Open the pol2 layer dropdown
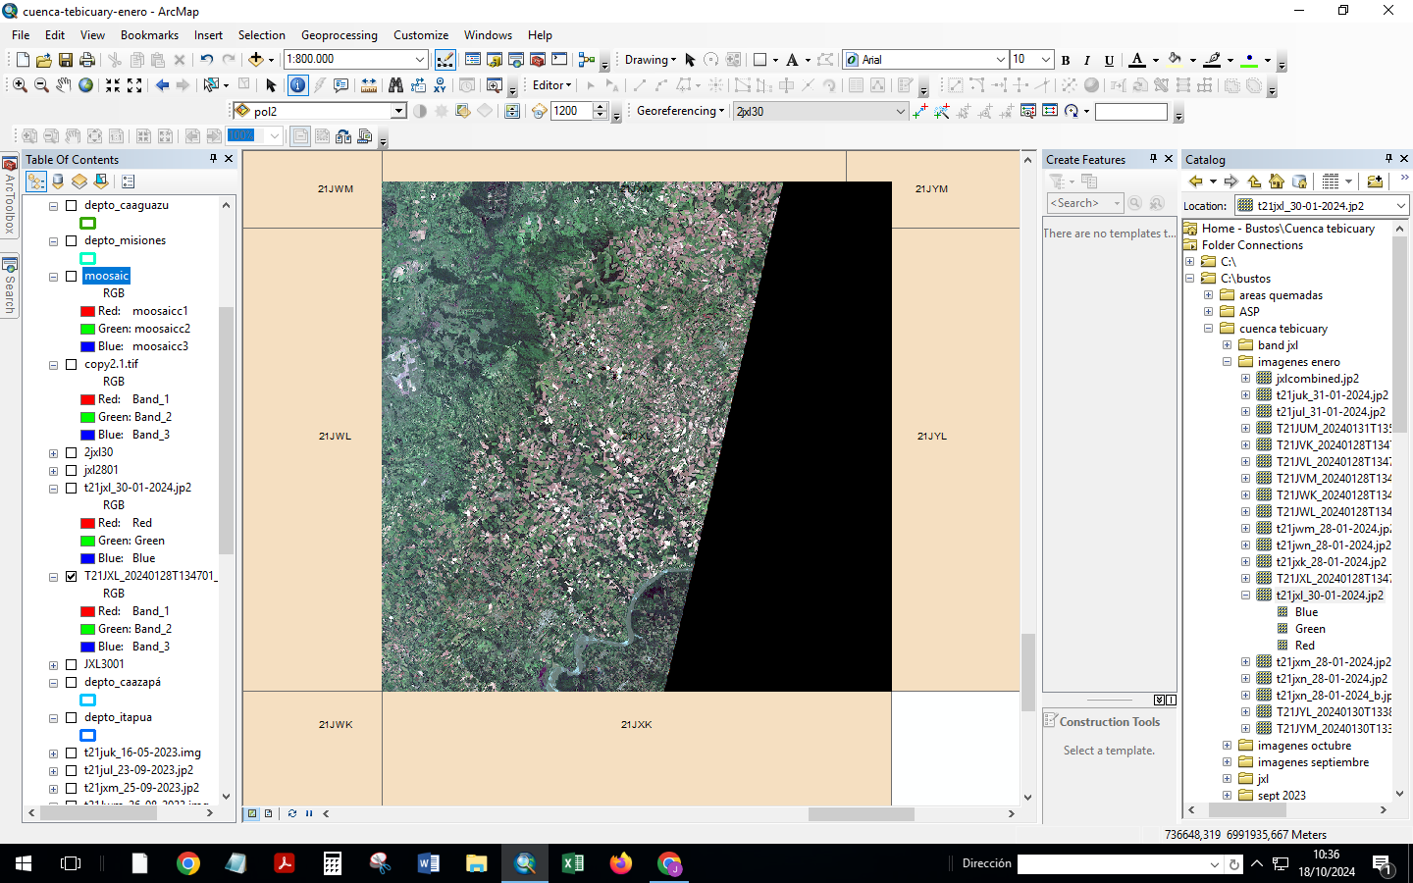Screen dimensions: 1413x883 (x=398, y=111)
